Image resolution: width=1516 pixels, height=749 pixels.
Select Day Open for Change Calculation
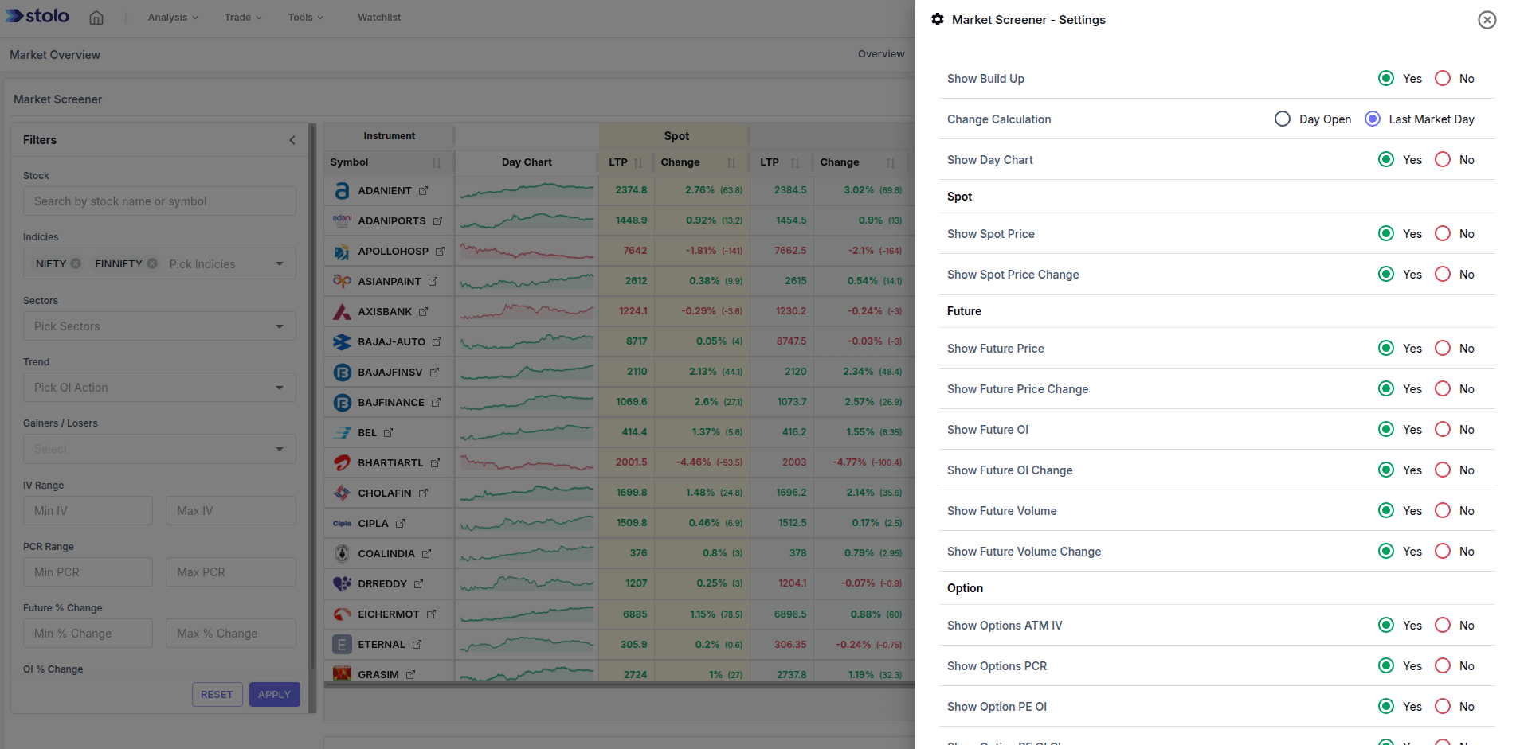[1283, 119]
